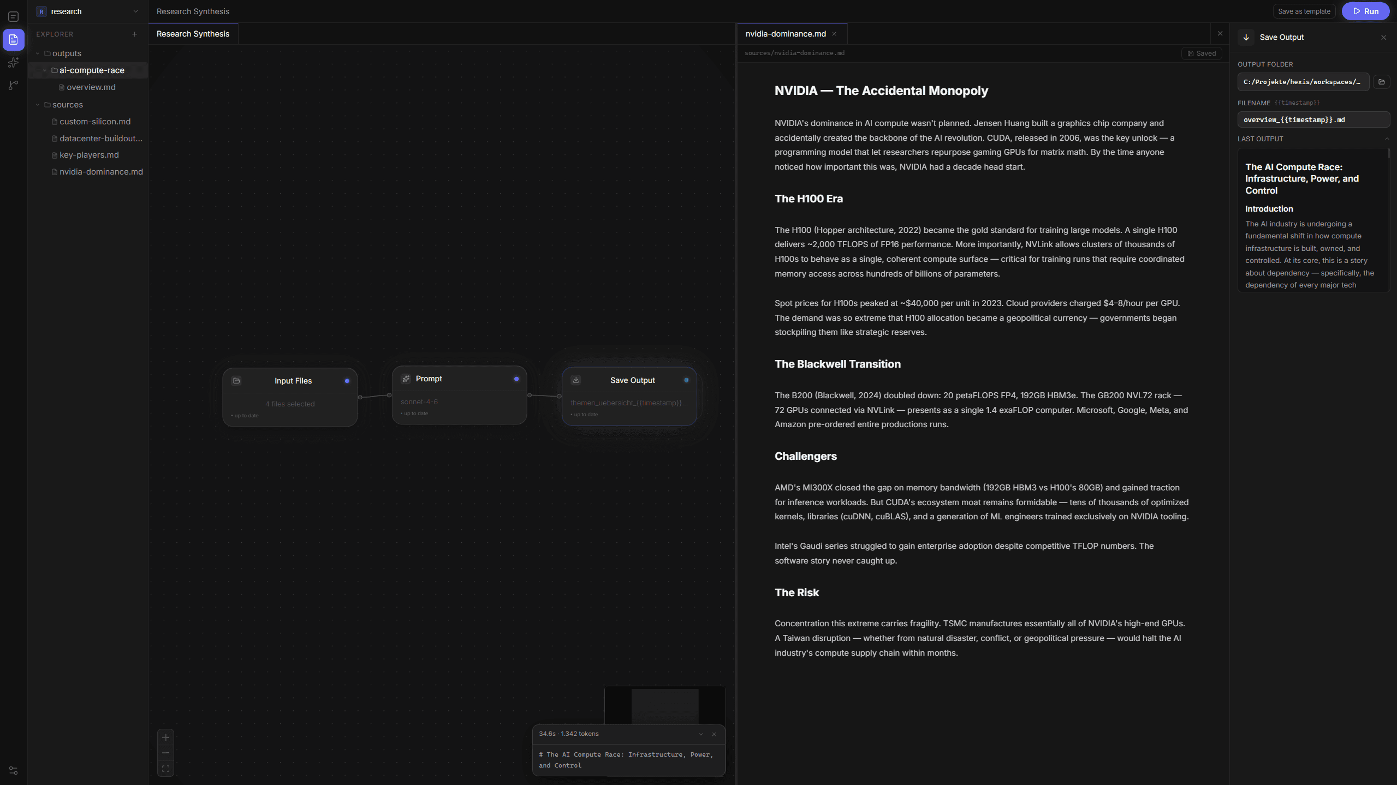Click 'The H100 Era' heading
1397x785 pixels.
[x=809, y=199]
